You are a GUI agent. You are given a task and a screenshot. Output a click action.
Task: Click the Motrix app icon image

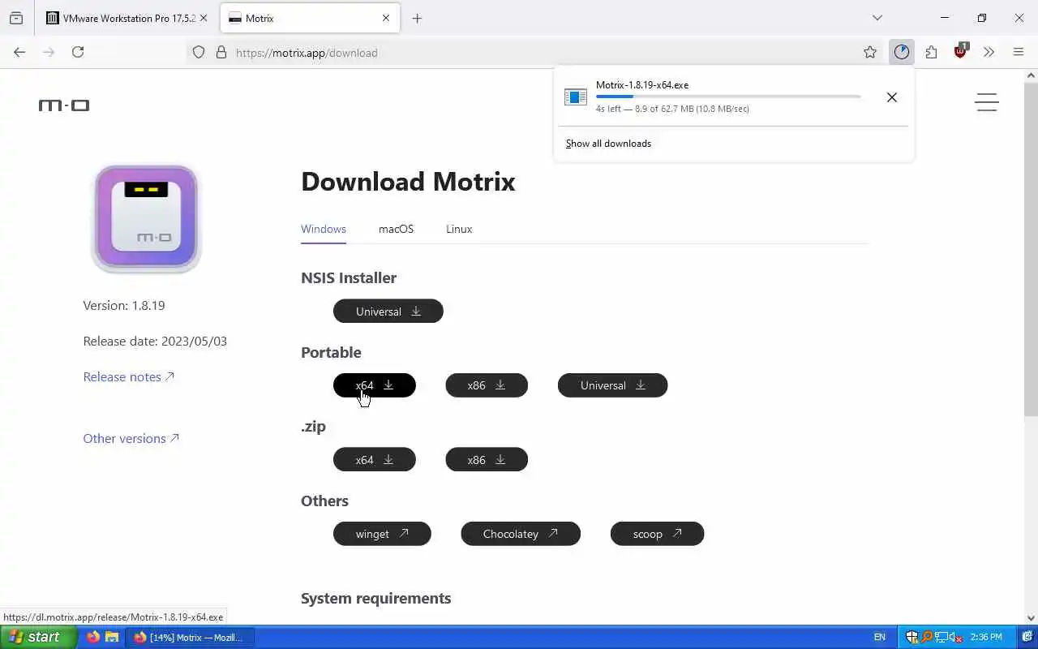point(146,218)
